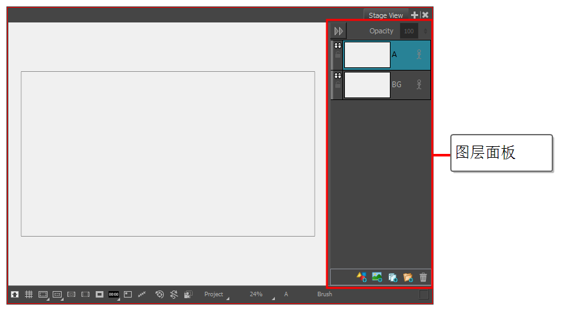
Task: Click the plus button to add view
Action: pos(415,15)
